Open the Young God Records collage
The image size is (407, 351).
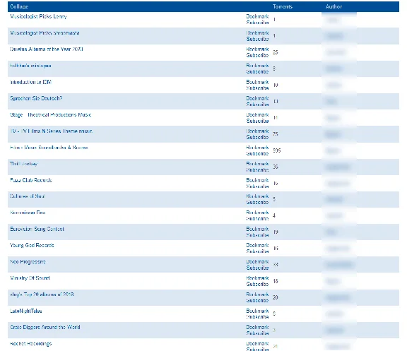(32, 245)
